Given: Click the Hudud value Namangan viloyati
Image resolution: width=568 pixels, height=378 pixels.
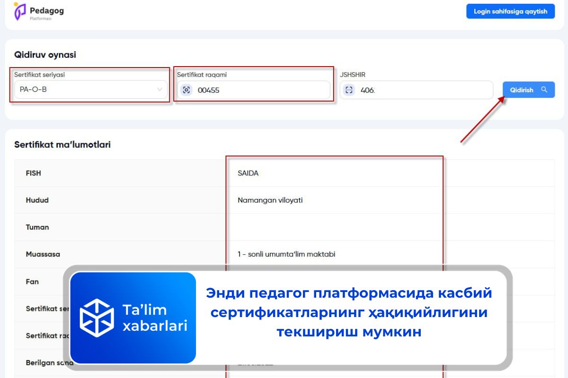Looking at the screenshot, I should coord(269,200).
